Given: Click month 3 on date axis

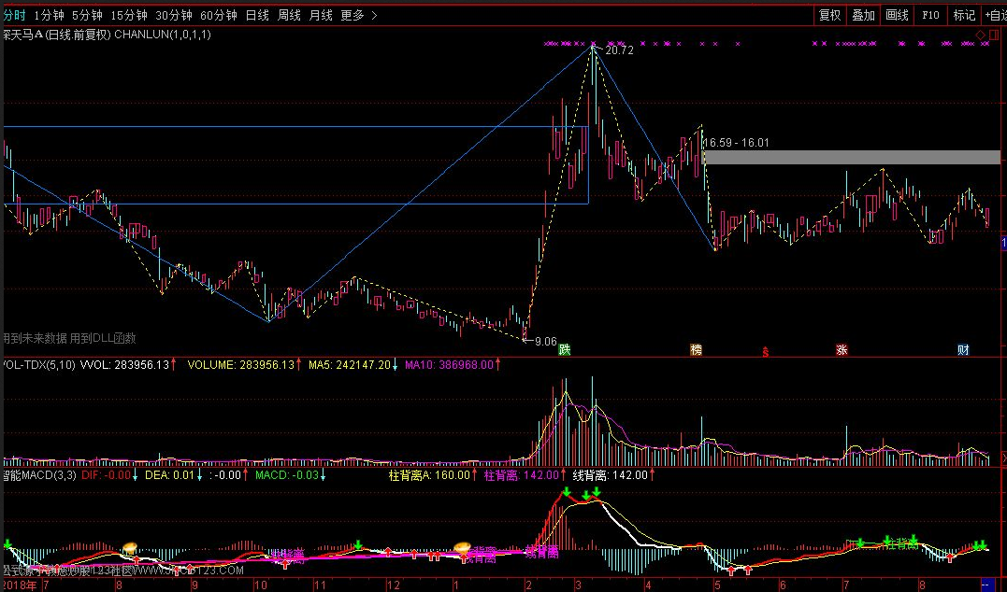Looking at the screenshot, I should tap(579, 585).
